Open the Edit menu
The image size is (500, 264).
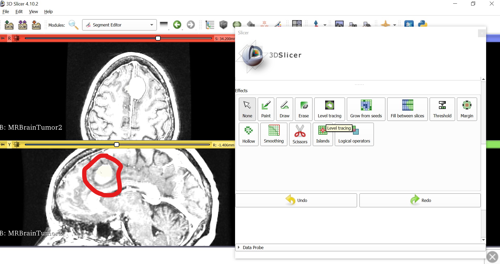point(19,12)
